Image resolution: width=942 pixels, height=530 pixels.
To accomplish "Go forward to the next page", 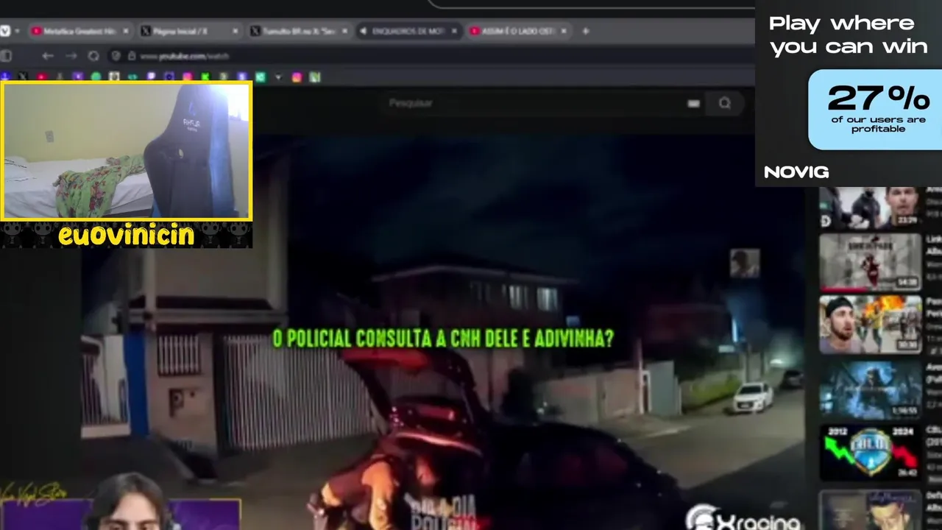I will click(71, 56).
